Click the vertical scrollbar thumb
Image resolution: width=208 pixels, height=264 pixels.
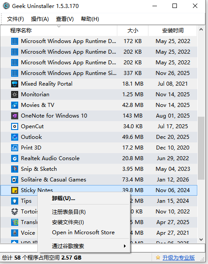point(201,148)
